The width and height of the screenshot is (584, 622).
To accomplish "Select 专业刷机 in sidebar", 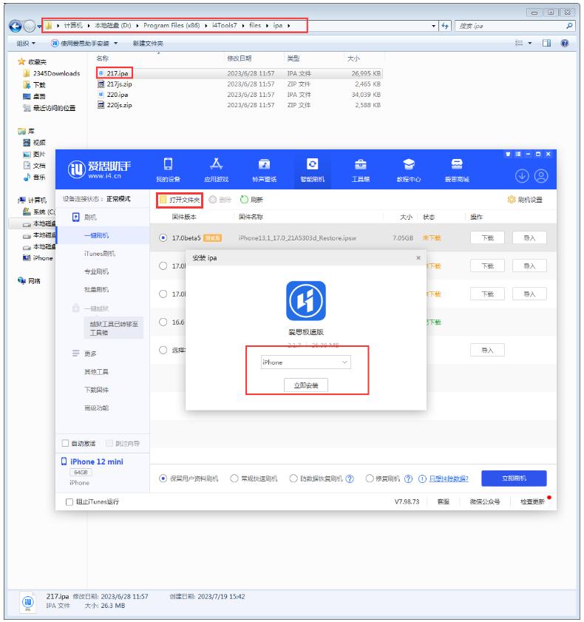I will 96,271.
